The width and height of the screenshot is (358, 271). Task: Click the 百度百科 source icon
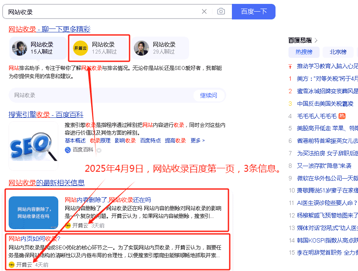68,150
